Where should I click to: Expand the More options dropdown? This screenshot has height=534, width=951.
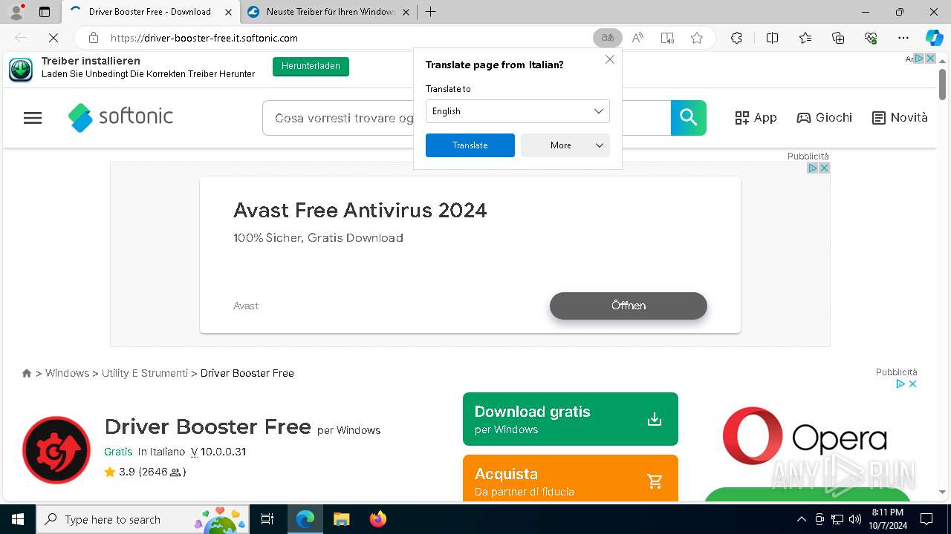[x=565, y=145]
